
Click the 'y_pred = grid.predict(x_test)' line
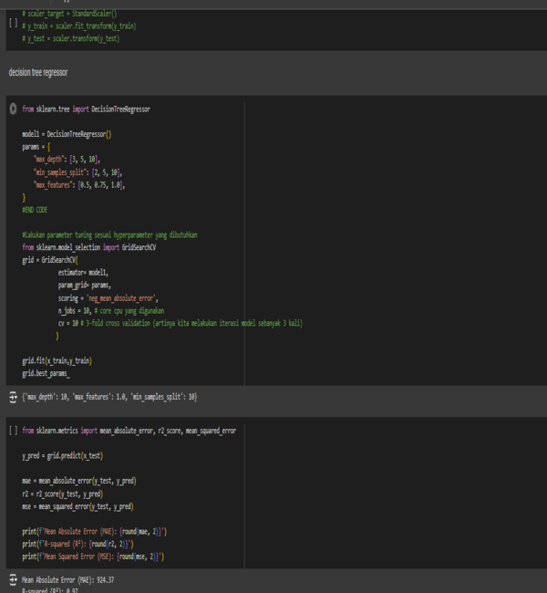[x=62, y=454]
